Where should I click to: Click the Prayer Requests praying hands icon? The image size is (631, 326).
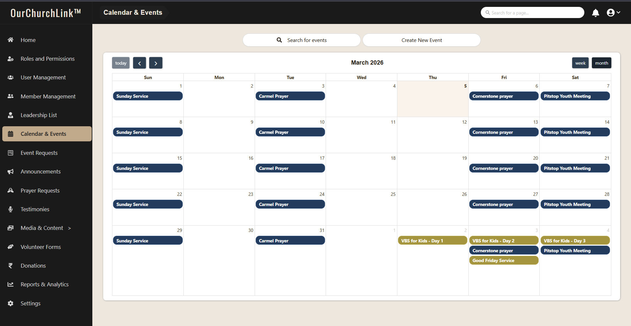(11, 191)
